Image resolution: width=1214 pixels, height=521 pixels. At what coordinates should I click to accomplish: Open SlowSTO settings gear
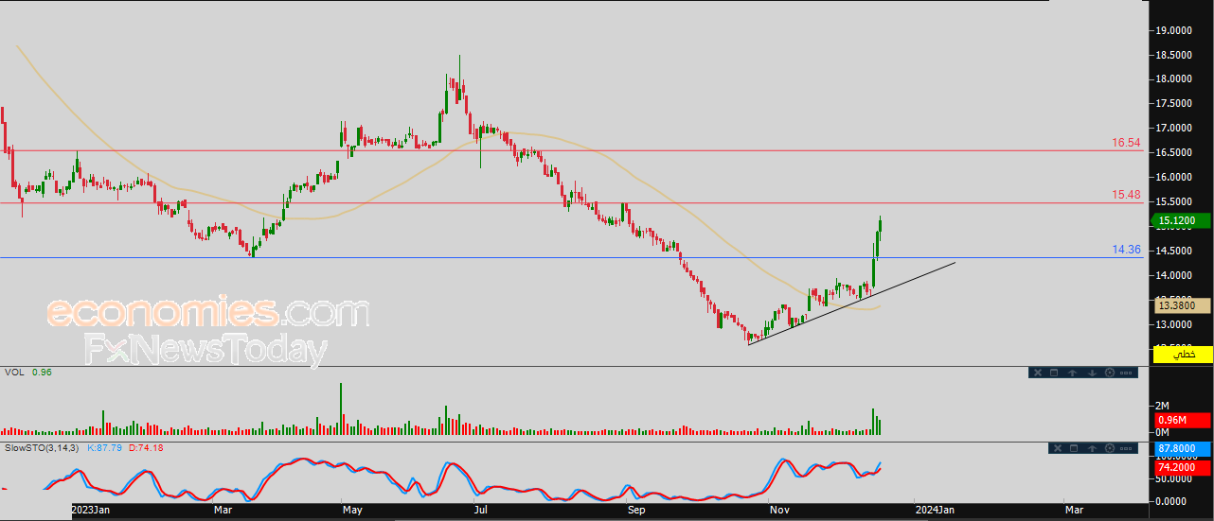click(x=1110, y=448)
